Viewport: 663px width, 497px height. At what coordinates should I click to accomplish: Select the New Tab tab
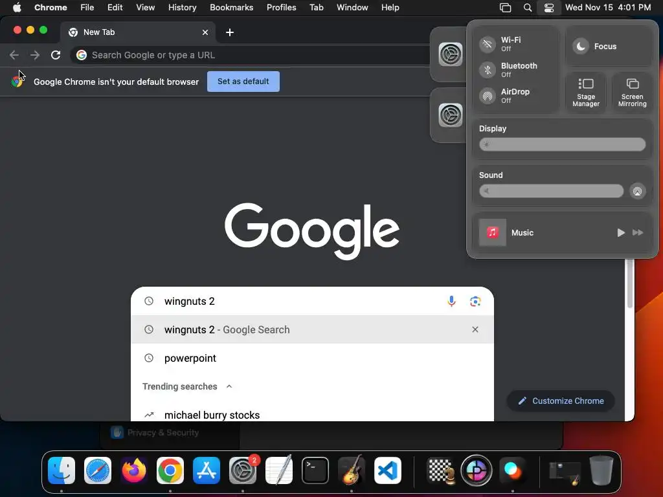pos(137,32)
